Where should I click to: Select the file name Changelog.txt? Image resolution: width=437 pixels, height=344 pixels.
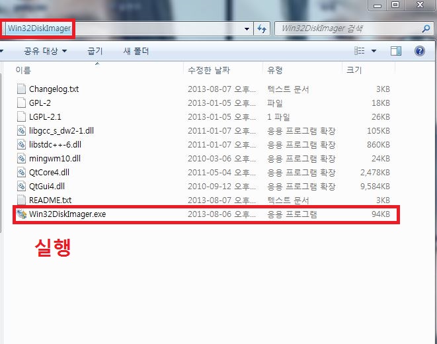click(x=54, y=89)
